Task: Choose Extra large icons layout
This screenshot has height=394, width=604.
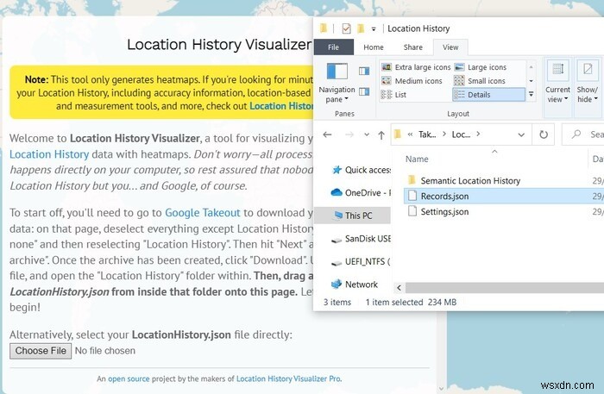Action: click(416, 67)
